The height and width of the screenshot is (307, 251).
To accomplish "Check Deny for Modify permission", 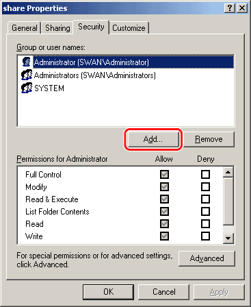I will 205,187.
